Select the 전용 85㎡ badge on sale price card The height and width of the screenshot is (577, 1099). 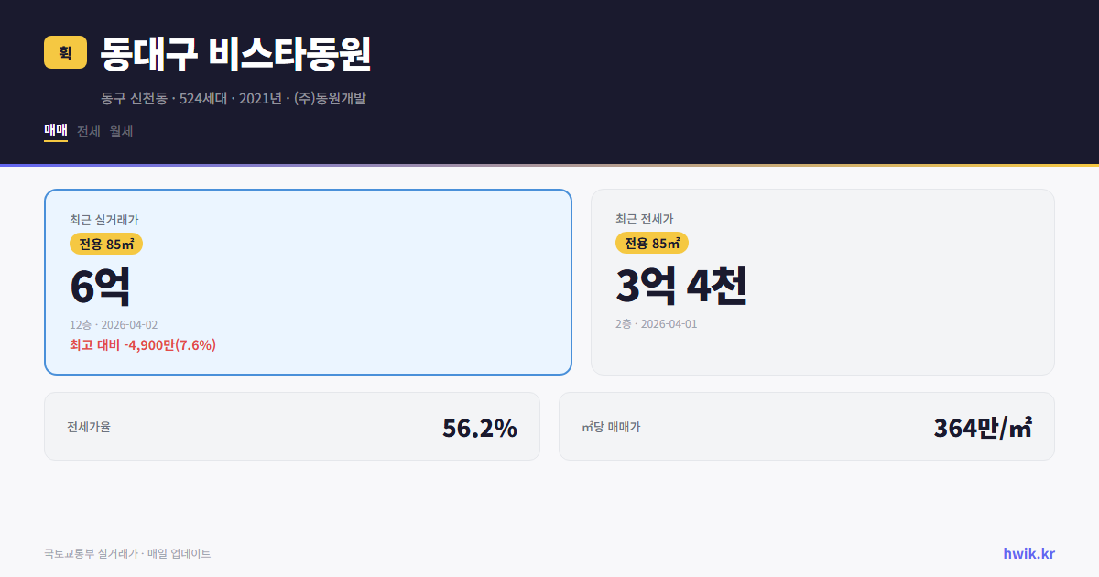tap(104, 244)
